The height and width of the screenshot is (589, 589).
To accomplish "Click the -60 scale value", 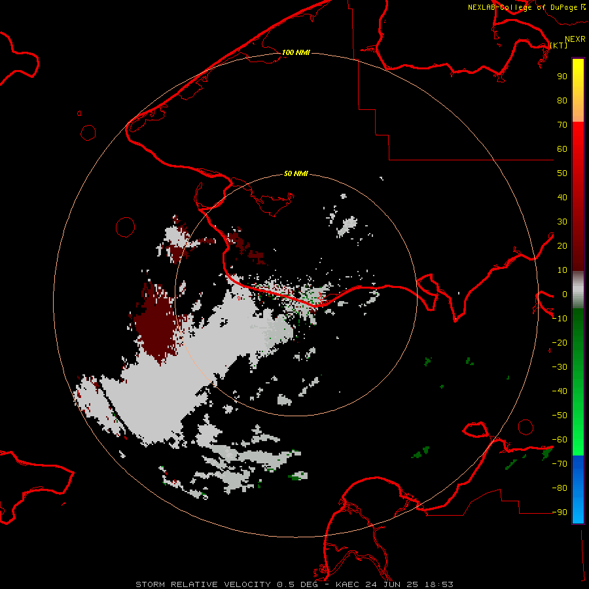I will pos(560,440).
